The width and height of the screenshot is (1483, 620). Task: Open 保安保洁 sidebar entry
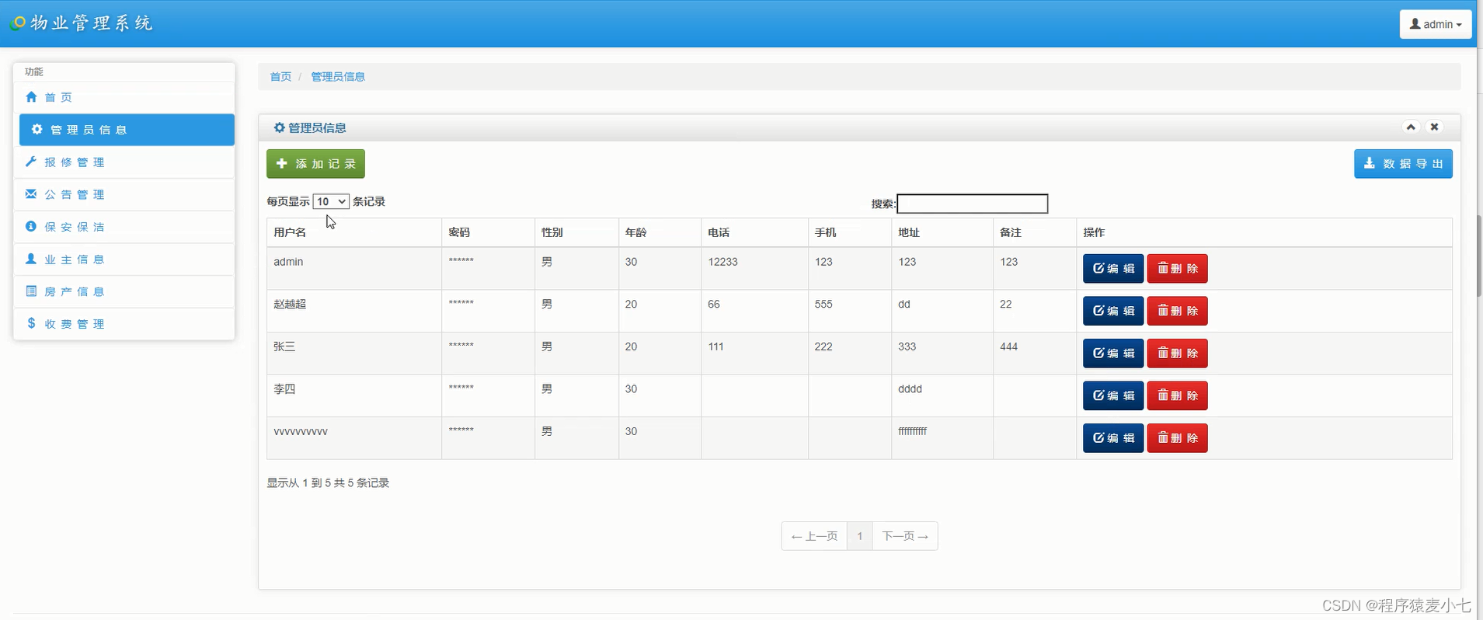click(124, 227)
